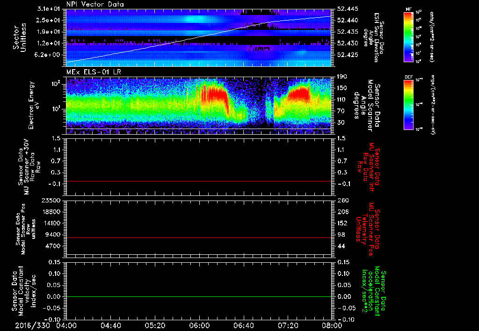Select the 04:00 time axis label
The height and width of the screenshot is (331, 479).
pos(66,325)
